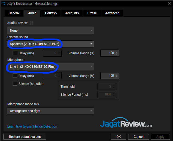
Task: Enable the System Sound Delay checkbox
Action: [15, 53]
